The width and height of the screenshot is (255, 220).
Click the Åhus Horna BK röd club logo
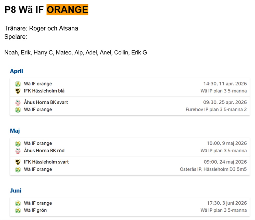[x=18, y=151]
